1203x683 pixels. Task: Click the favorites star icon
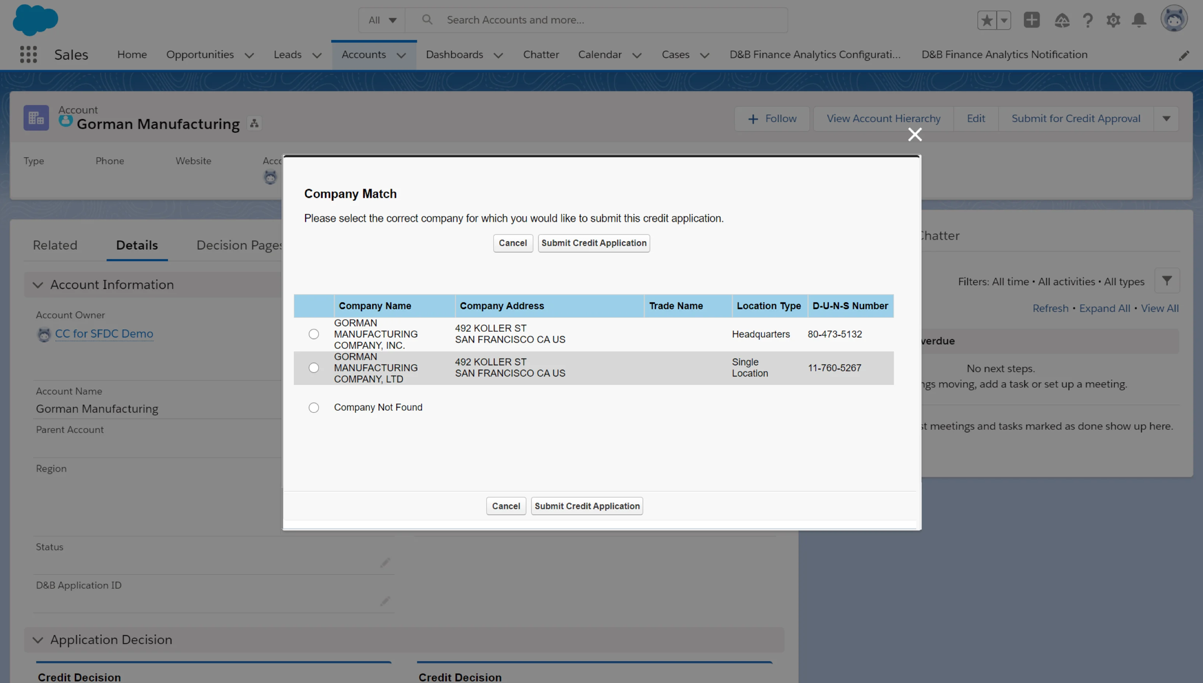[x=987, y=20]
